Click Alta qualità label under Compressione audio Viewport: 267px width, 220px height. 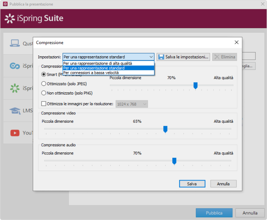coord(224,153)
